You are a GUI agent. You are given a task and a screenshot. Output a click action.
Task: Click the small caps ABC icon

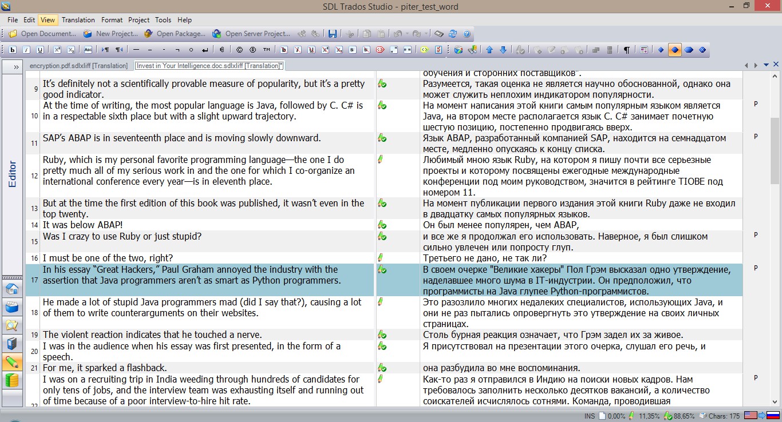pyautogui.click(x=88, y=50)
